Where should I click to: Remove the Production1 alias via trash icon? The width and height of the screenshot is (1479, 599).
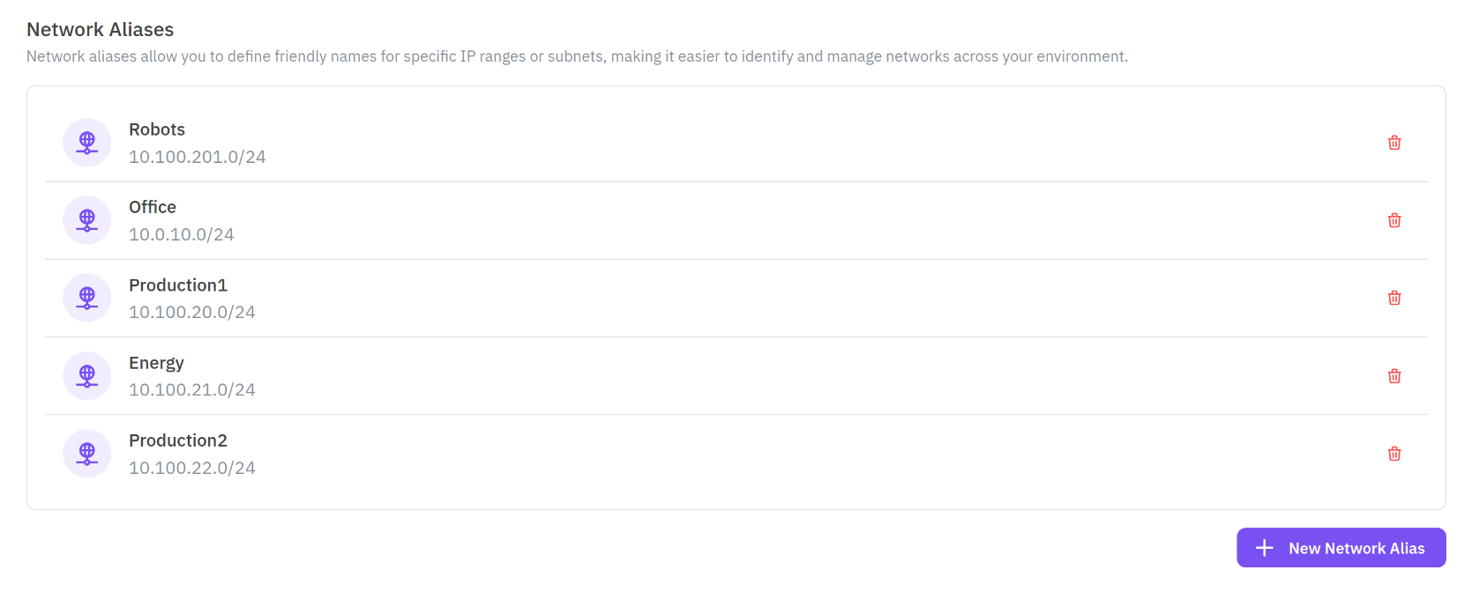[1394, 298]
